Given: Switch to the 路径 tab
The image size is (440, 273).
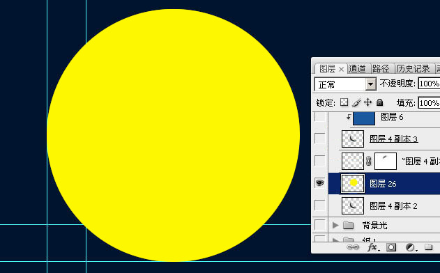Looking at the screenshot, I should coord(381,69).
